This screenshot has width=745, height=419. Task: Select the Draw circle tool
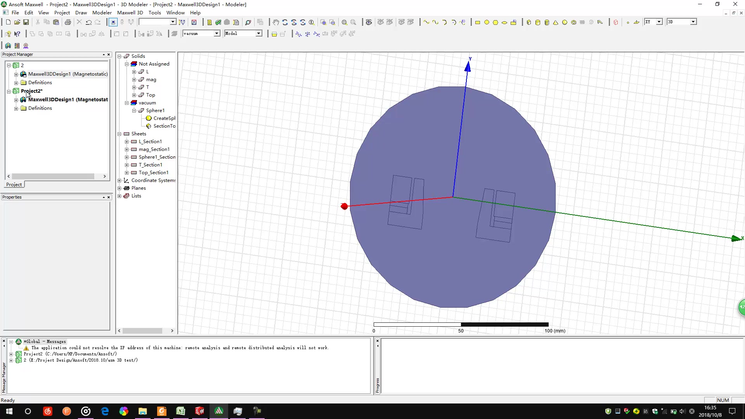pos(487,23)
